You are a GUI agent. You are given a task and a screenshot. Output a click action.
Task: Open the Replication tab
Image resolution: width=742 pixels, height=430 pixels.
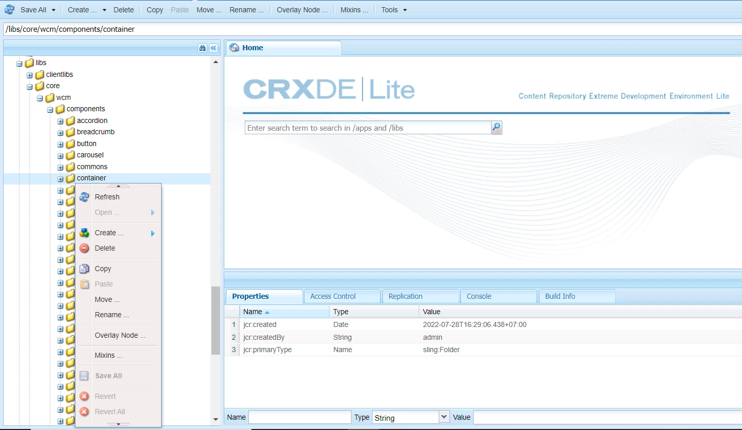[x=420, y=296]
